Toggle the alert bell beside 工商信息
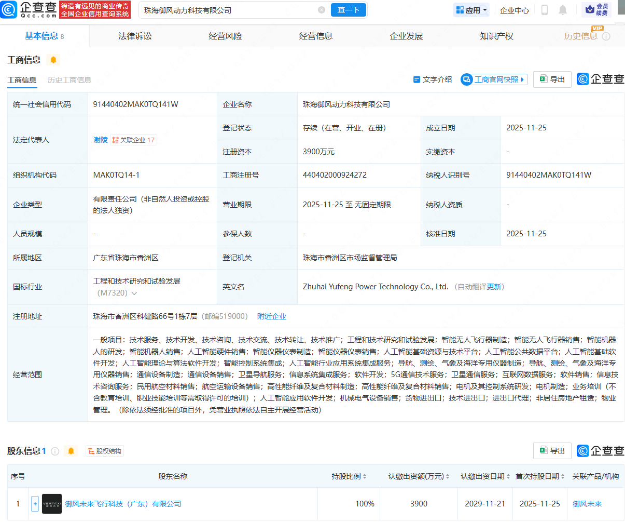This screenshot has height=522, width=625. click(53, 60)
